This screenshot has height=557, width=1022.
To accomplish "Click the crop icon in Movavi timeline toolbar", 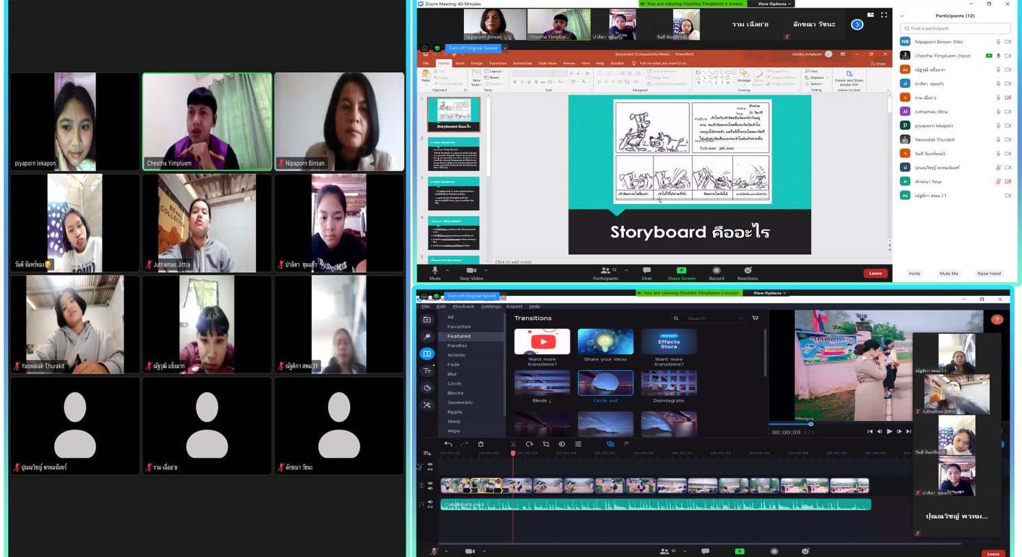I will [x=546, y=444].
